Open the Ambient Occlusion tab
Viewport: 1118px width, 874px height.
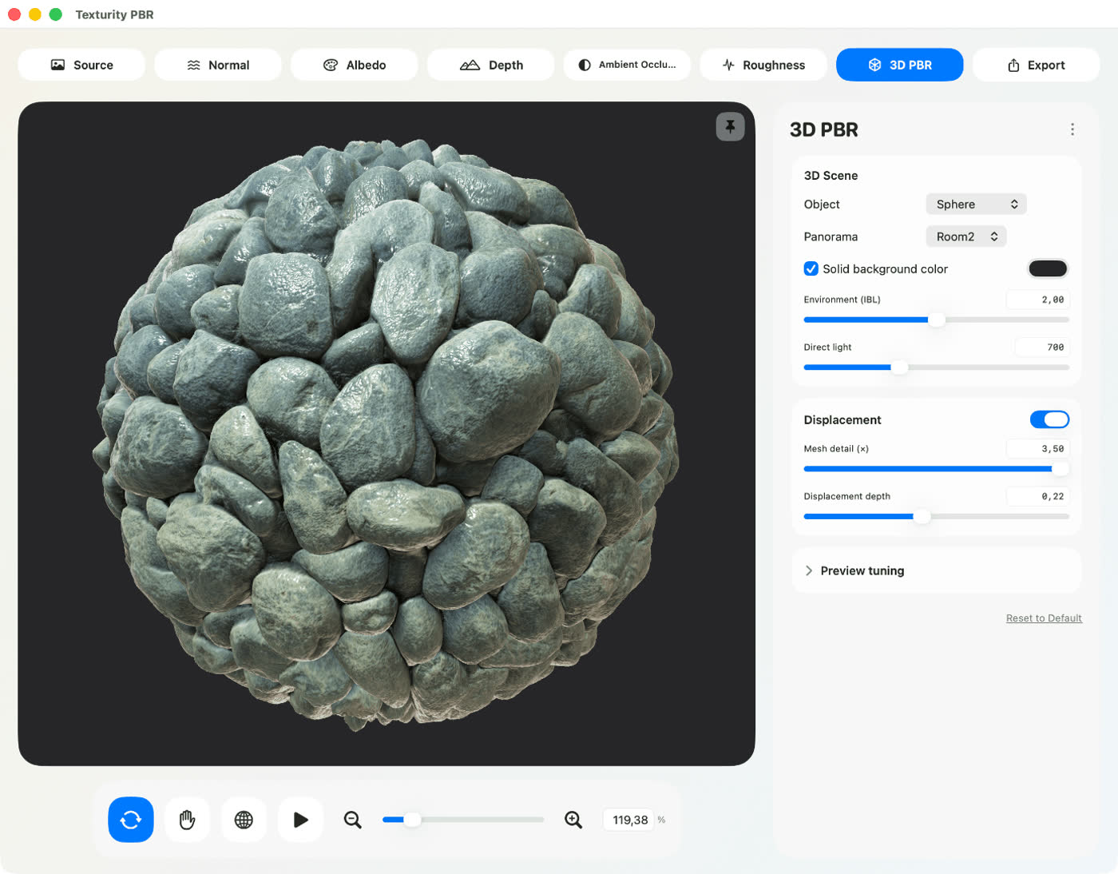click(627, 65)
